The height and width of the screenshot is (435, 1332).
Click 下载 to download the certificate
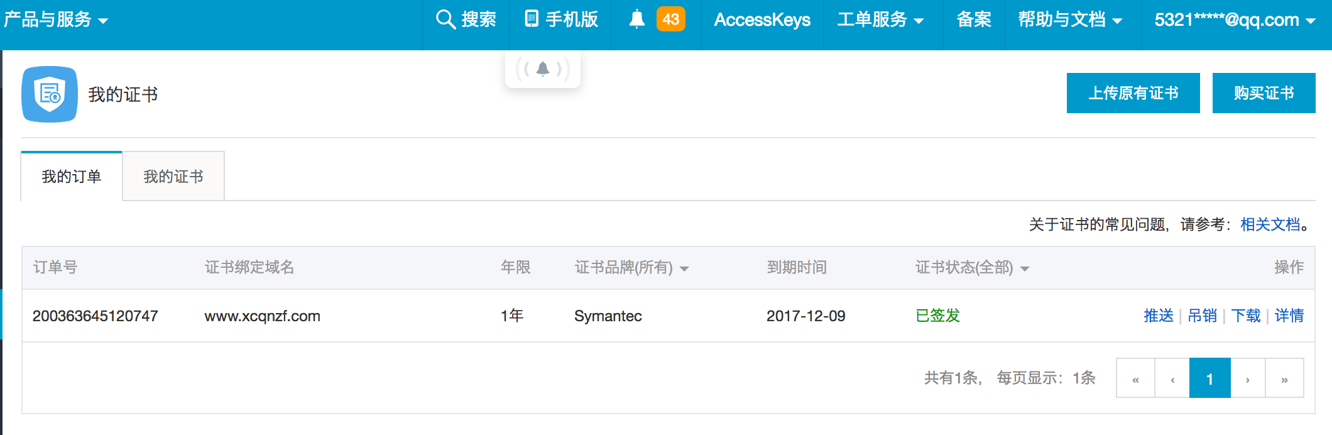[1246, 316]
